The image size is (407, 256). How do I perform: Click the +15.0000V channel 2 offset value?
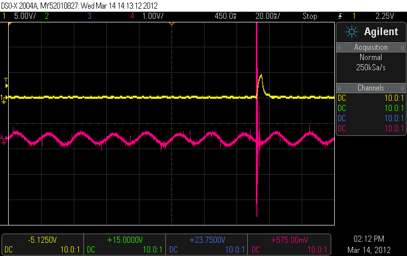[125, 240]
